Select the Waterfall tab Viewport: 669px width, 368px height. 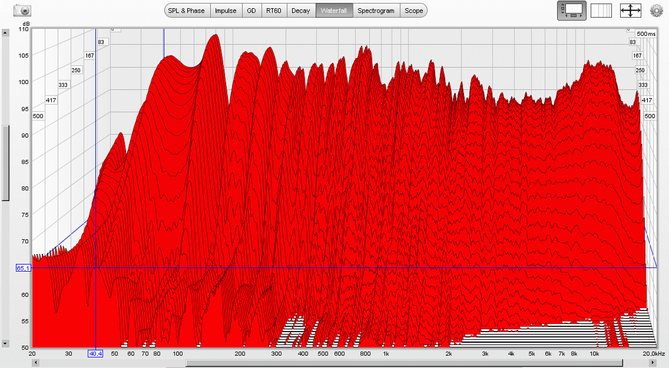pyautogui.click(x=334, y=11)
